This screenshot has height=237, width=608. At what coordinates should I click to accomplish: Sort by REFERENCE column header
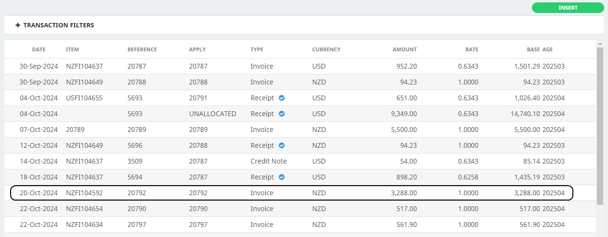click(142, 49)
